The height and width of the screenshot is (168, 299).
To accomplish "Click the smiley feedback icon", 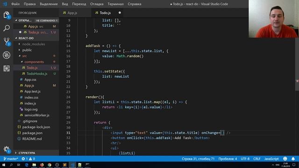I will click(x=285, y=159).
